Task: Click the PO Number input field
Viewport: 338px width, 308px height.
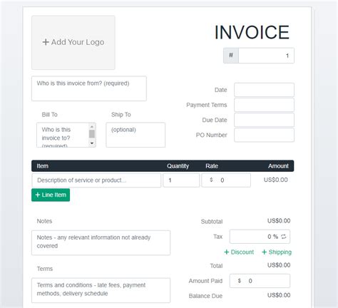Action: click(x=264, y=135)
